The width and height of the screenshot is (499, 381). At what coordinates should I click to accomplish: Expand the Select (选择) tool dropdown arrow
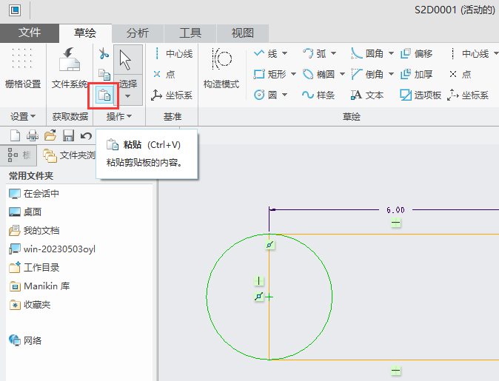click(128, 96)
